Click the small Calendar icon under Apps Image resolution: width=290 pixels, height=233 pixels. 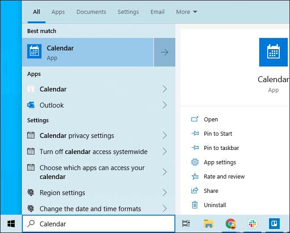(x=31, y=89)
